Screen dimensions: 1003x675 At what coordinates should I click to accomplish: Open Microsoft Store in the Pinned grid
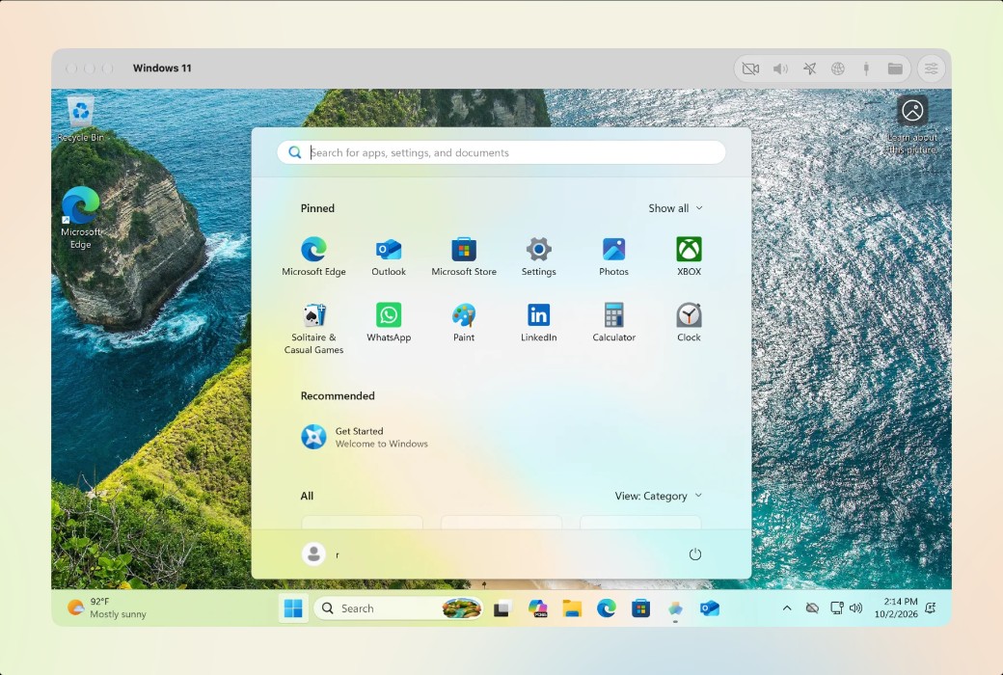[x=464, y=256]
